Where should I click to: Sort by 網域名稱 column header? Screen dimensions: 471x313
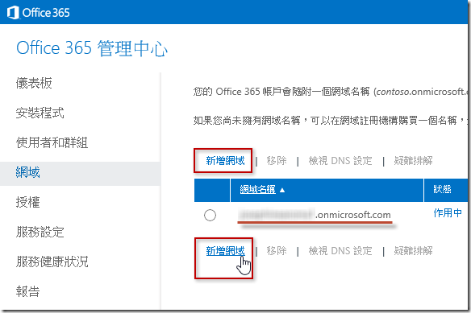click(257, 189)
